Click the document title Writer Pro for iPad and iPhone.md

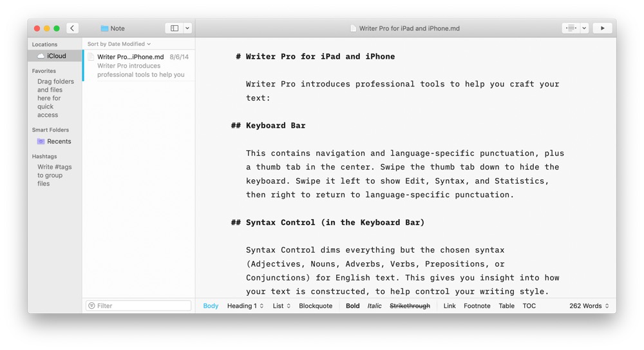coord(409,28)
